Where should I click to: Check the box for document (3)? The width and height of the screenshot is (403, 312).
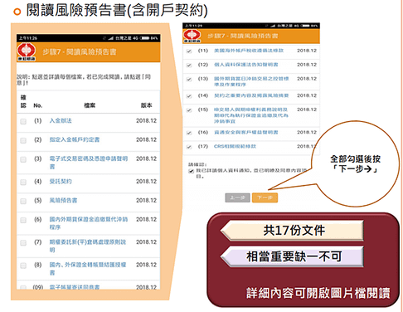pyautogui.click(x=23, y=159)
